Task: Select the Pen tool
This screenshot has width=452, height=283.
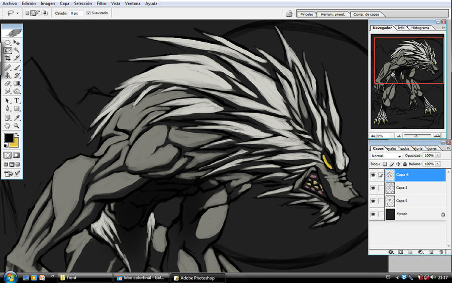Action: point(8,109)
